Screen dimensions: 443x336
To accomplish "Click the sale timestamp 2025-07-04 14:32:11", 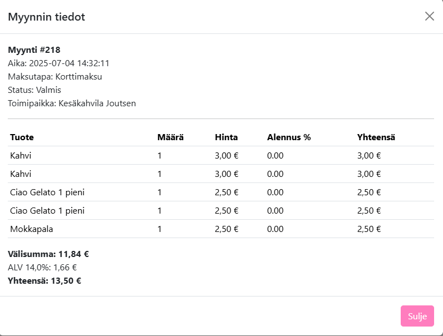I will [69, 63].
